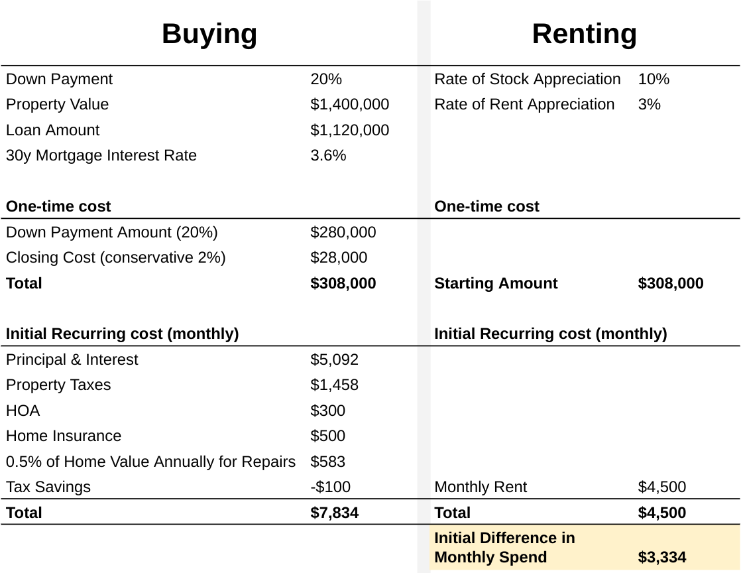Click the Loan Amount $1,120,000 cell
The height and width of the screenshot is (573, 743).
(x=349, y=131)
